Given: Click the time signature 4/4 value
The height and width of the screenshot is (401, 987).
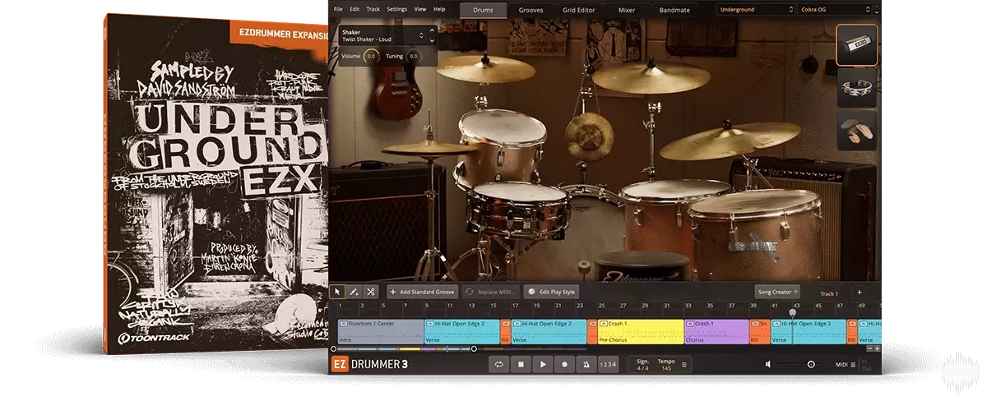Looking at the screenshot, I should (642, 368).
